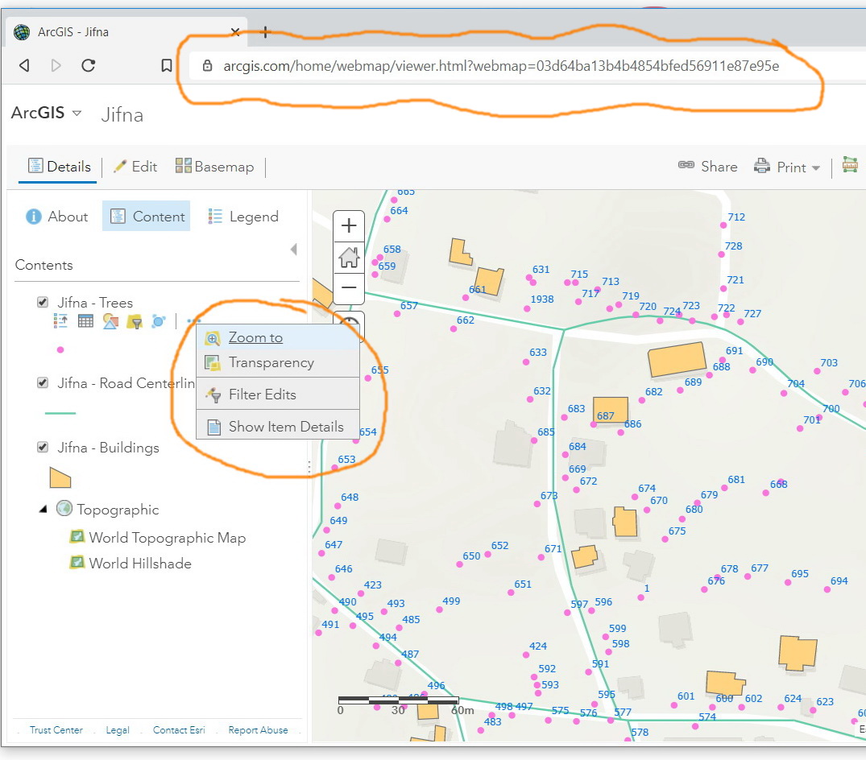Collapse the Topographic basemap group
Image resolution: width=866 pixels, height=760 pixels.
point(43,509)
